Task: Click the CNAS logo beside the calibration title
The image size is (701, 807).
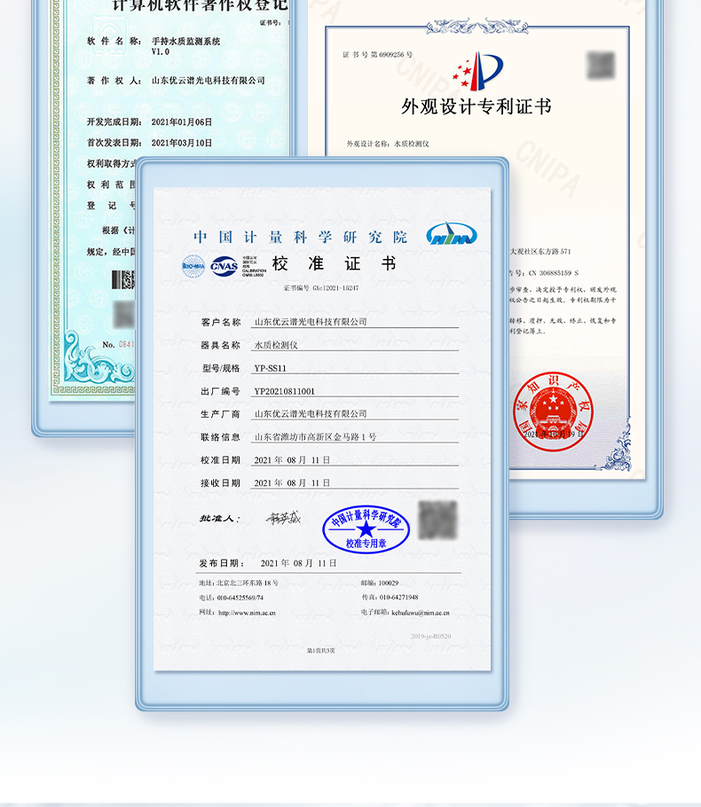Action: click(x=224, y=266)
